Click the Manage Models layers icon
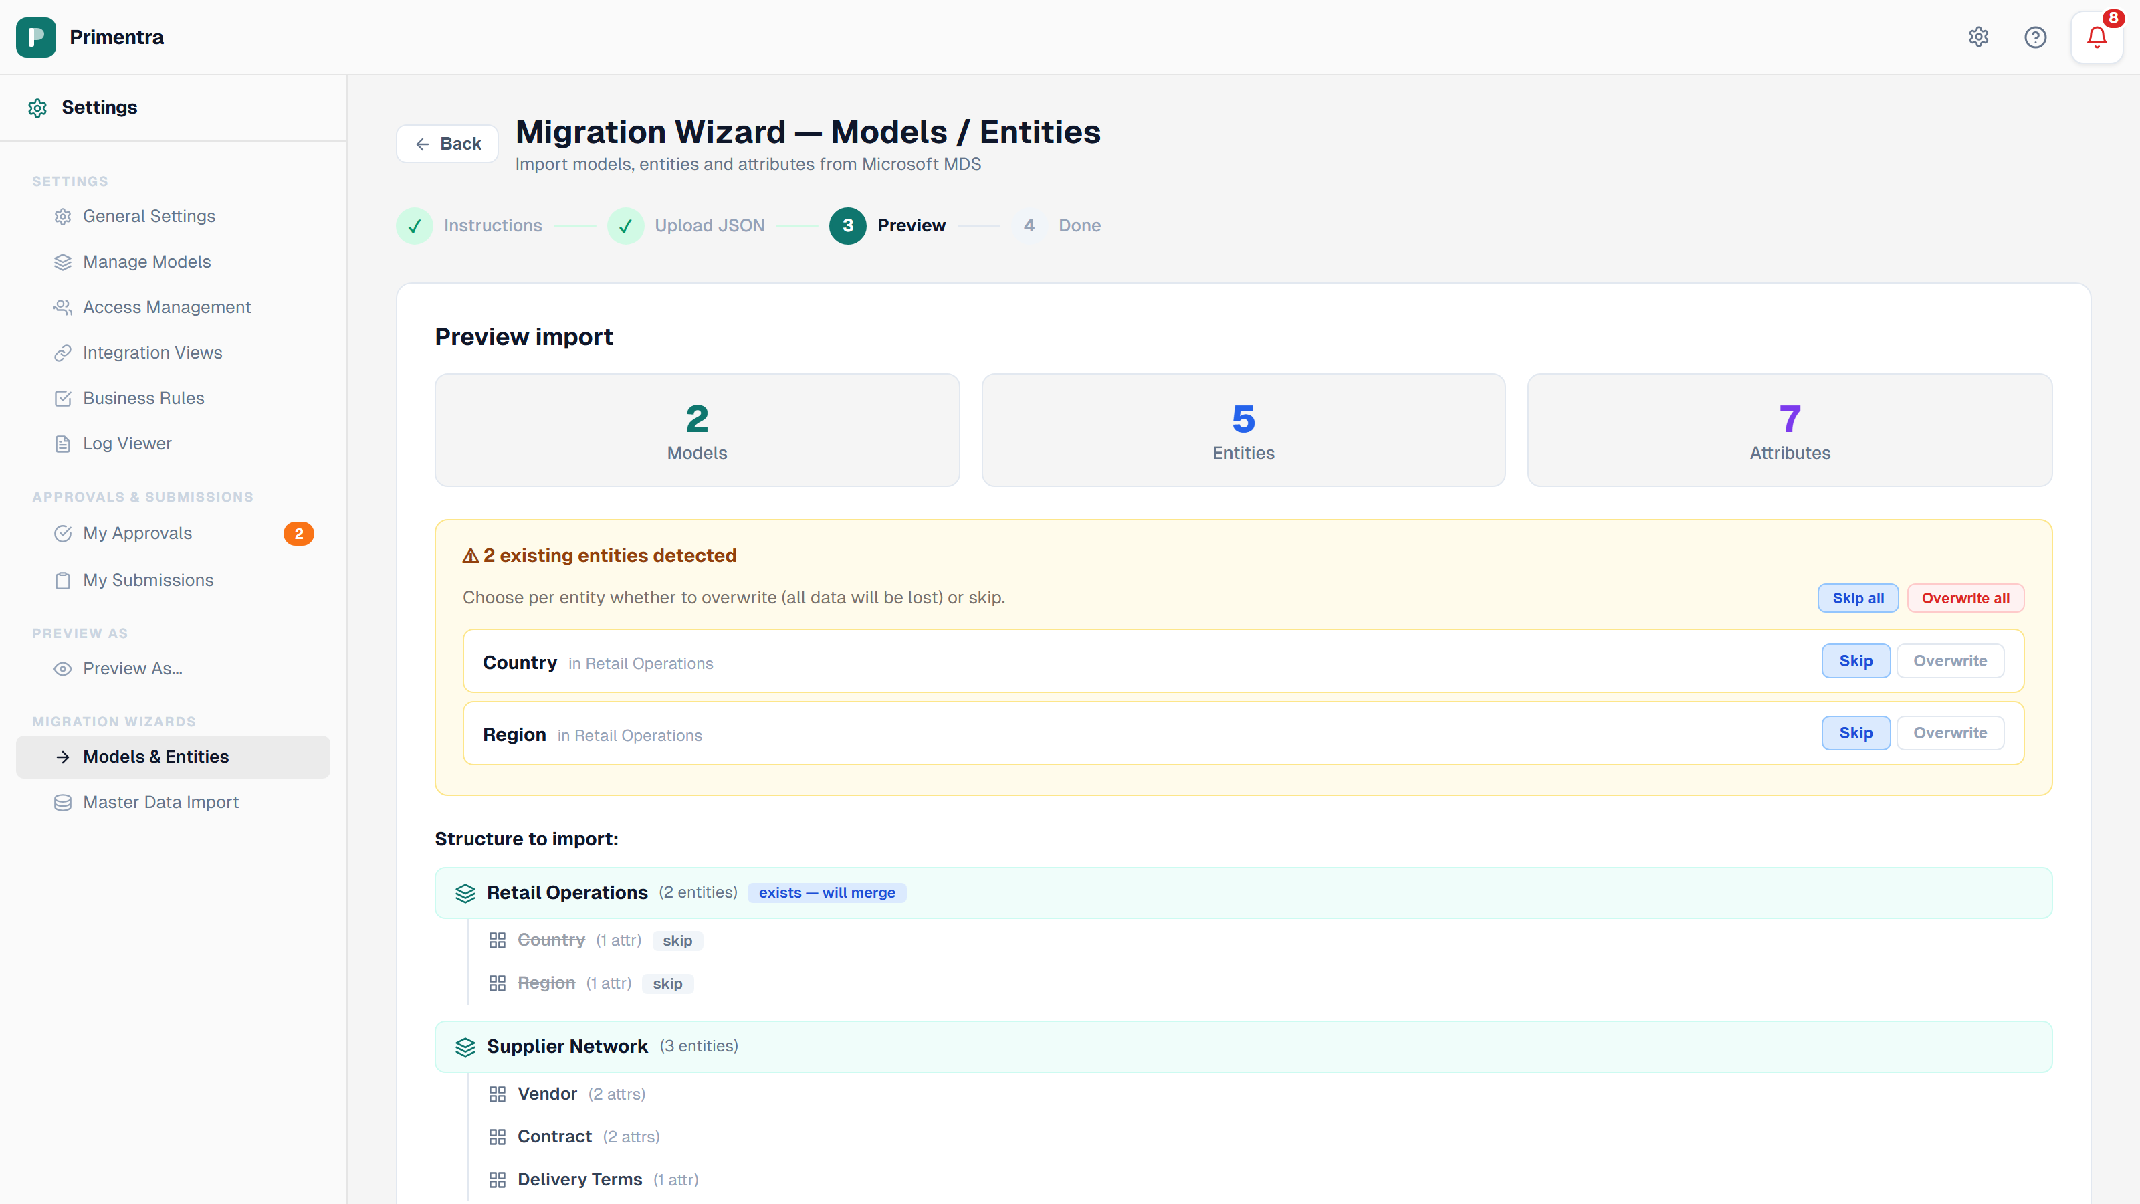 point(63,263)
